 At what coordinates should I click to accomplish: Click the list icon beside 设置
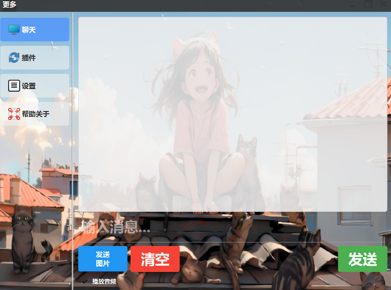click(x=13, y=86)
